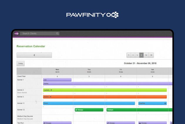The image size is (185, 124).
Task: Open Snoopy's green reservation in Kennel 12
Action: pyautogui.click(x=89, y=110)
